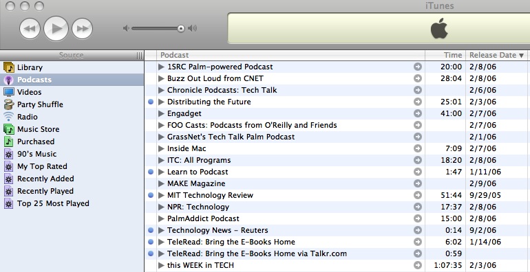Expand the Inside Mac podcast
Screen dimensions: 530x272
coord(161,148)
